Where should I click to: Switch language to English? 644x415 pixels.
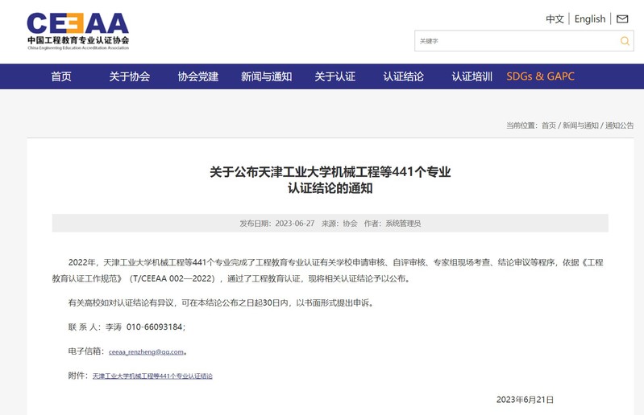click(590, 18)
